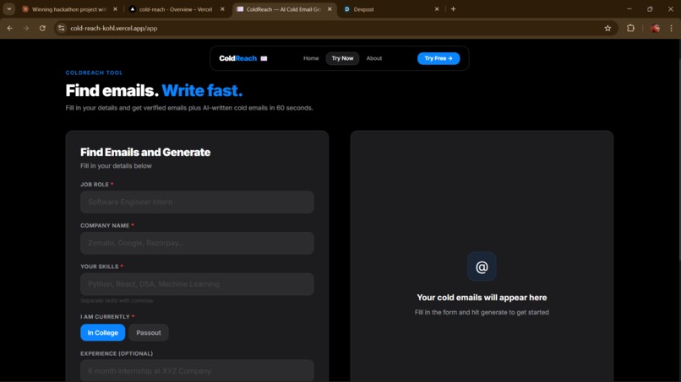Viewport: 681px width, 382px height.
Task: Open site information icon in address bar
Action: pyautogui.click(x=61, y=28)
